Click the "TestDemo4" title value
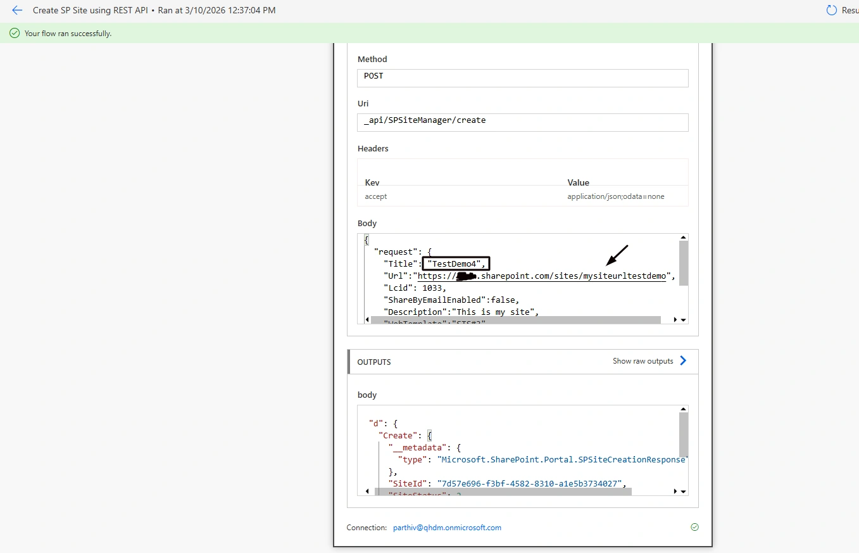859x553 pixels. pyautogui.click(x=456, y=264)
